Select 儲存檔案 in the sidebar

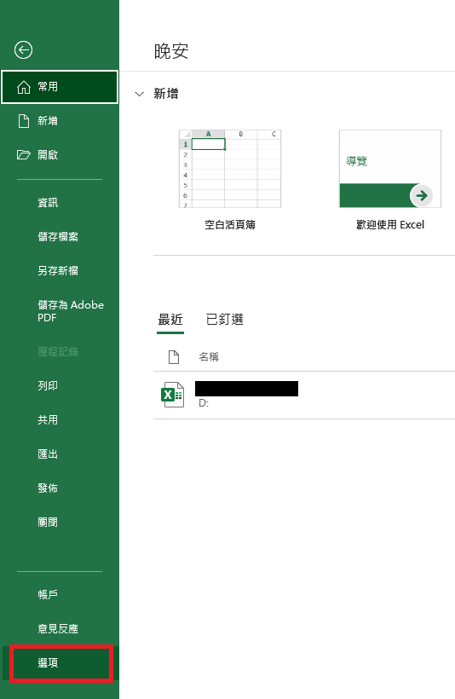(60, 237)
